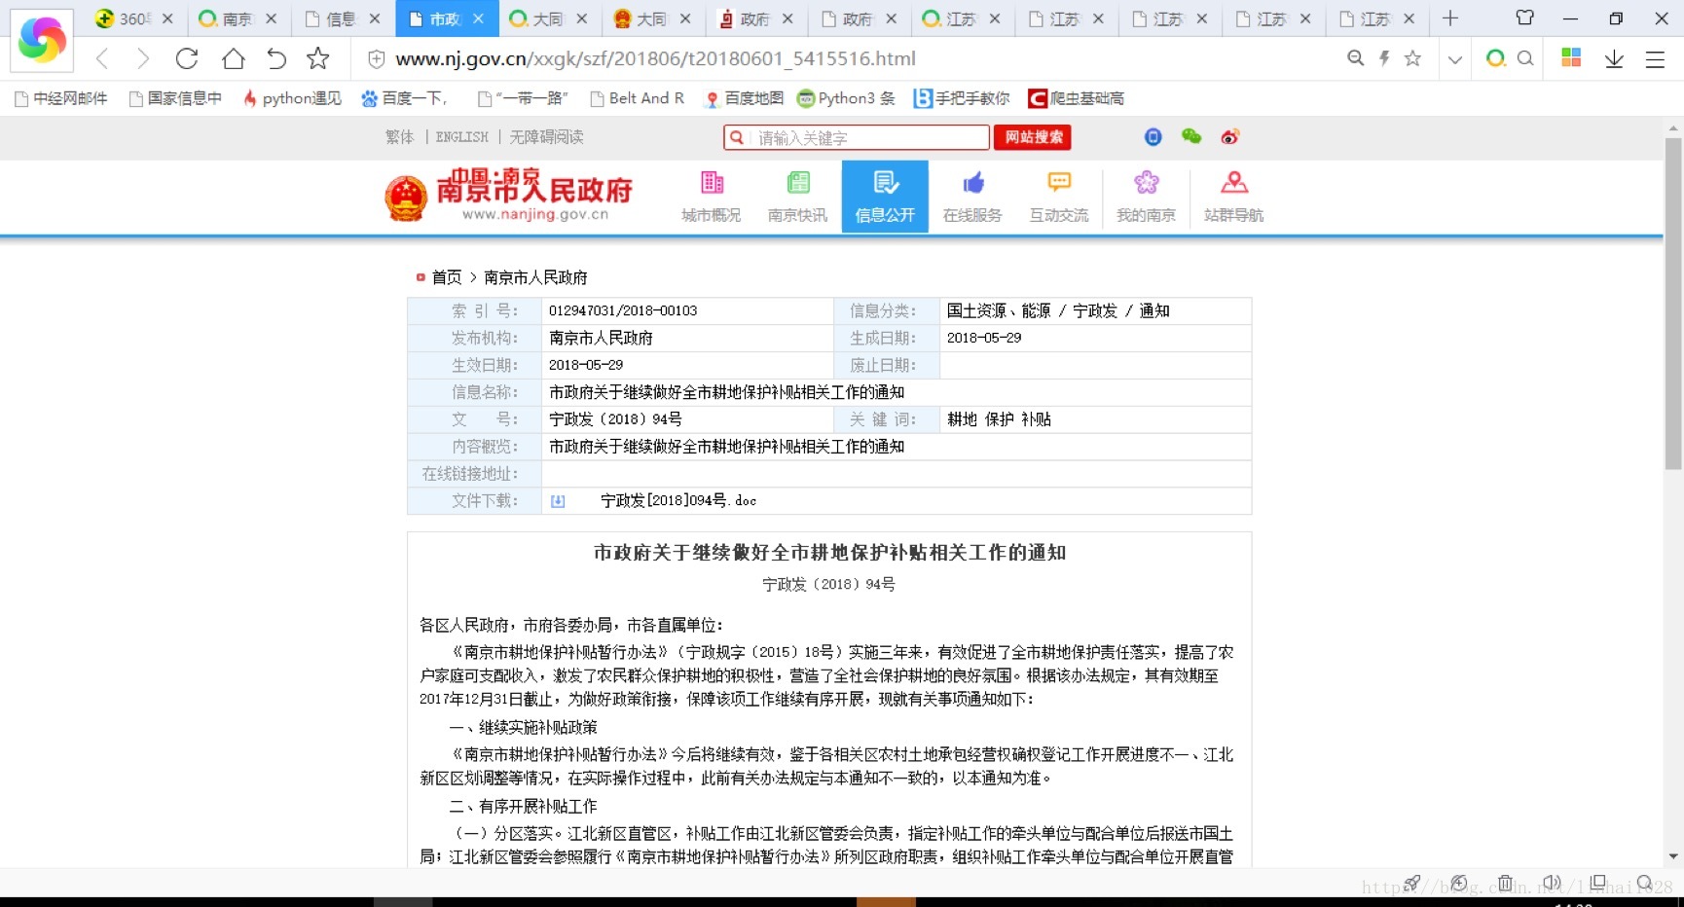Image resolution: width=1684 pixels, height=907 pixels.
Task: Open 我的南京 navigation item
Action: [x=1147, y=198]
